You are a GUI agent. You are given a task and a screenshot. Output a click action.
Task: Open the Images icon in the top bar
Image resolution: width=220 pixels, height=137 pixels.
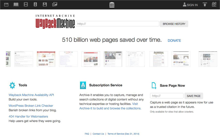tap(55, 4)
